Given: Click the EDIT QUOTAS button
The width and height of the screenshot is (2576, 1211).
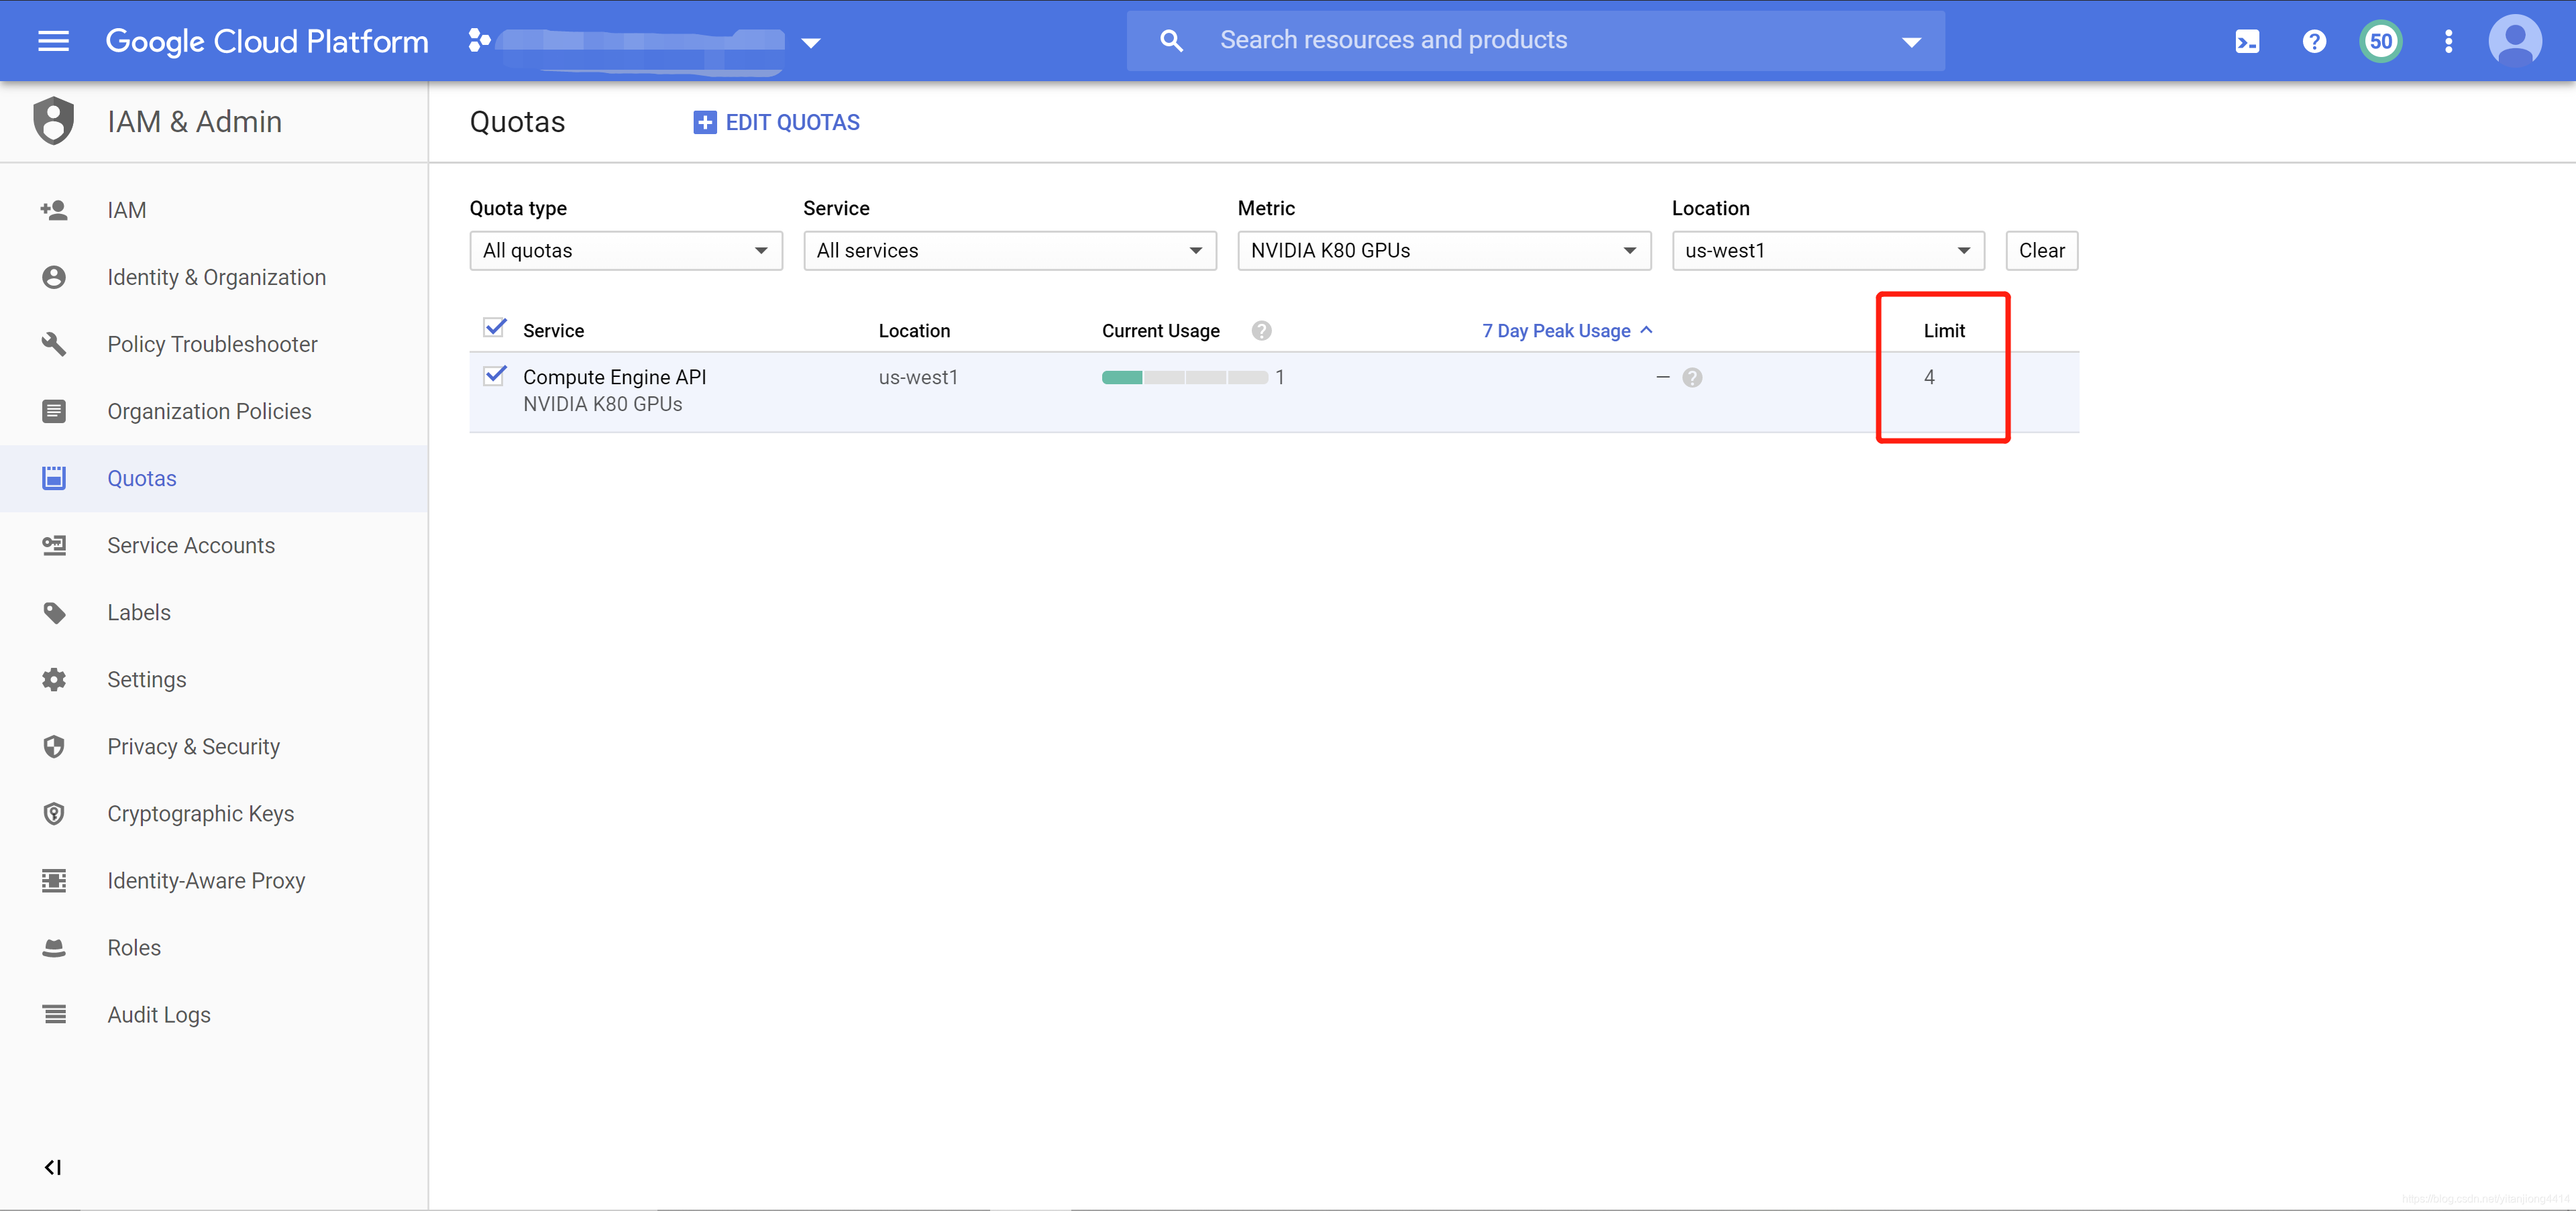Looking at the screenshot, I should point(776,122).
